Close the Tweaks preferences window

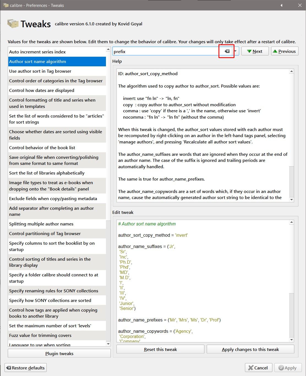coord(300,5)
